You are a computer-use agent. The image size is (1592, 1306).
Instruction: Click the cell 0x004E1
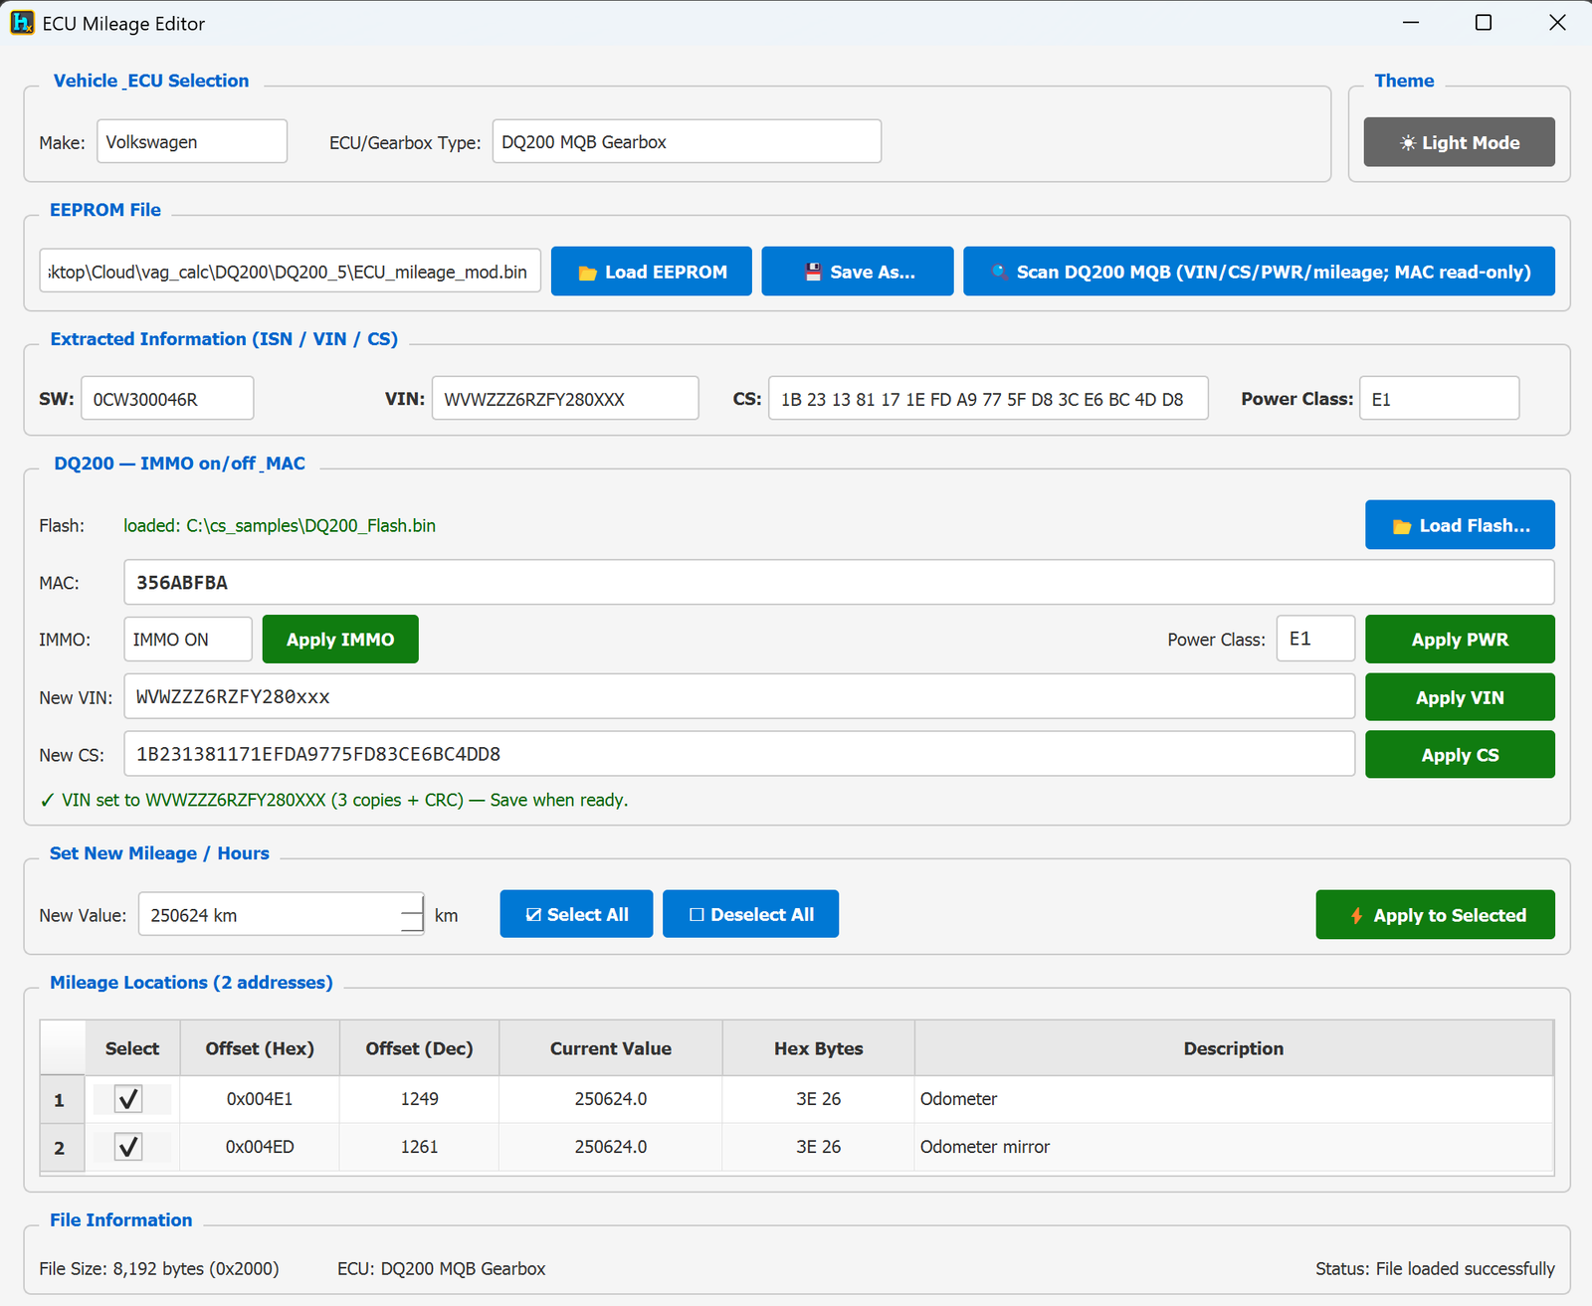click(x=260, y=1099)
